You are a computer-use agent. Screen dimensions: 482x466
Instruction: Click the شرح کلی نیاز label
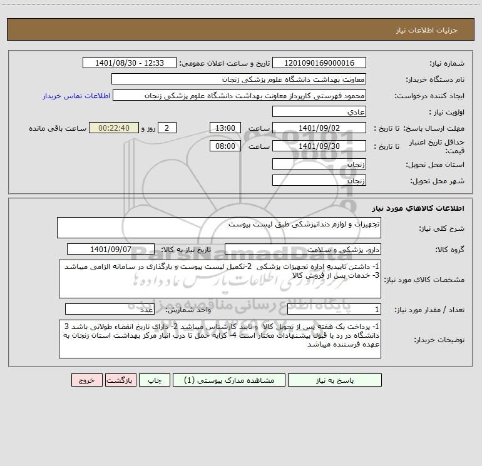pyautogui.click(x=442, y=228)
